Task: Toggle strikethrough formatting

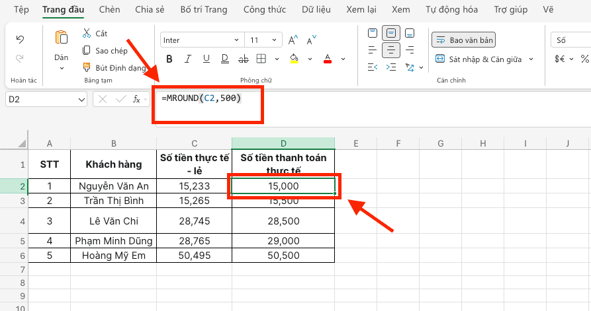Action: coord(244,59)
